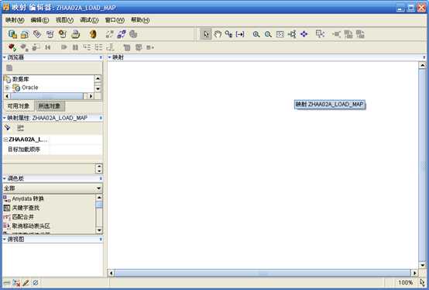This screenshot has height=290, width=429.
Task: Click the grayed resume debug icon
Action: (63, 47)
